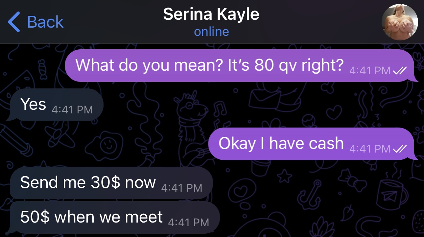Click the delivery ticks on the 80 qv message

click(x=400, y=71)
